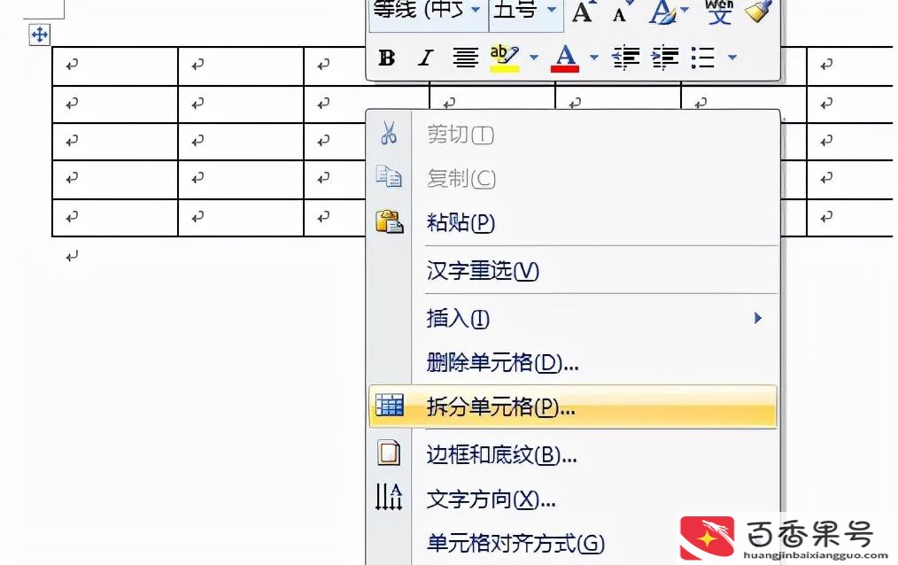Viewport: 898px width, 565px height.
Task: Click the text direction icon
Action: pos(389,497)
